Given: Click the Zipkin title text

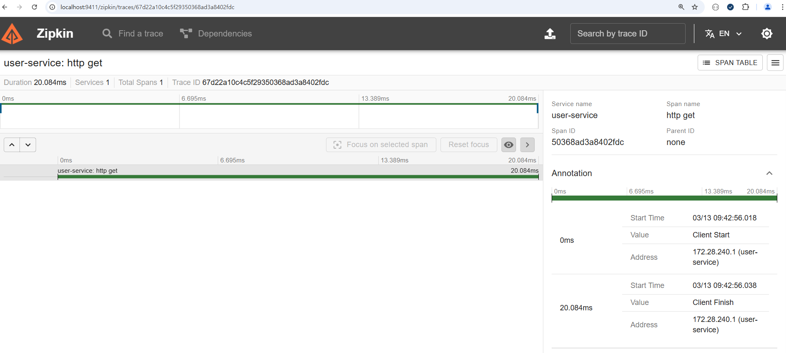Looking at the screenshot, I should [x=55, y=34].
